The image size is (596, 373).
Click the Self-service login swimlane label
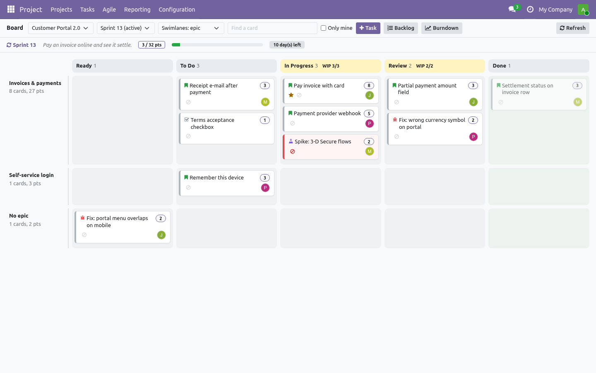[x=31, y=175]
